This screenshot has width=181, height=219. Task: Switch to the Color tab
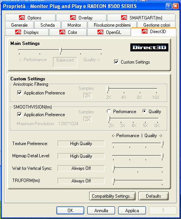[x=68, y=32]
